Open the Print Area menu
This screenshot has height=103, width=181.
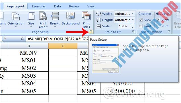point(43,20)
